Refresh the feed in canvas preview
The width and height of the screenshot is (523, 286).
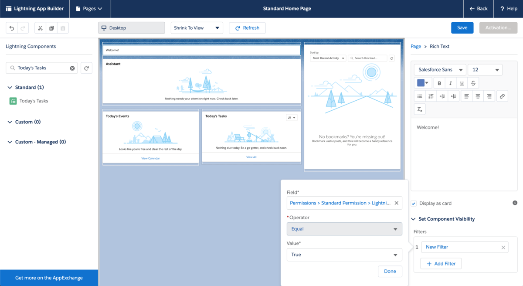(x=391, y=58)
